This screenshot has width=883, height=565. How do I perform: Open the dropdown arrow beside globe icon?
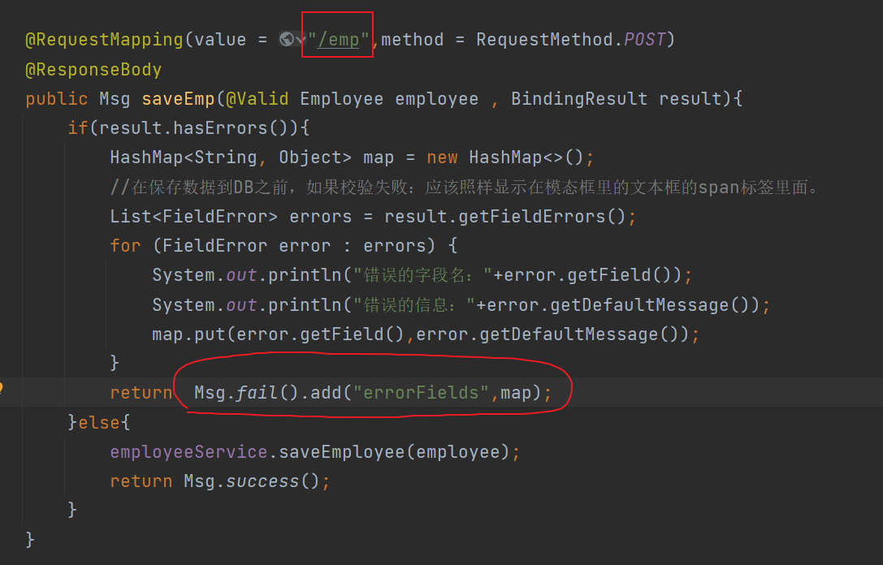click(x=301, y=41)
